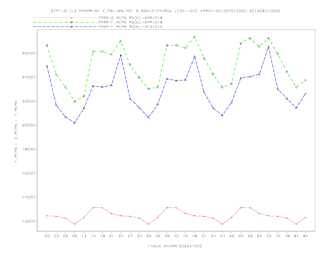
Task: Click green NAM circle marker at hour 48 peak
Action: pos(195,37)
